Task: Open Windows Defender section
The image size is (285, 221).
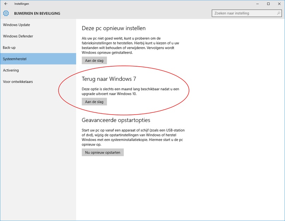Action: tap(38, 36)
